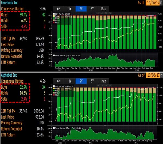Screen dimensions: 163x144
Task: Click the pencil annotate icon in Facebook chart toolbar
Action: pos(102,13)
